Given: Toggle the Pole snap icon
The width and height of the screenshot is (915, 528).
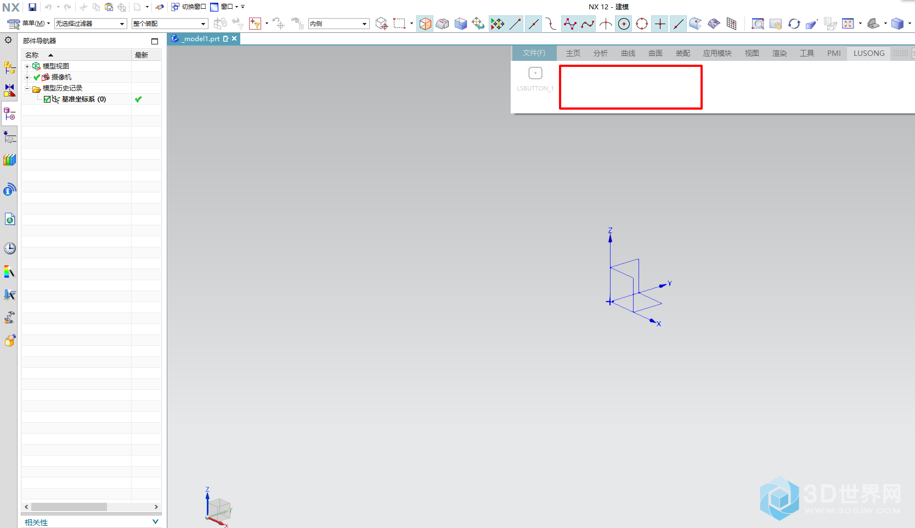Looking at the screenshot, I should [x=569, y=24].
